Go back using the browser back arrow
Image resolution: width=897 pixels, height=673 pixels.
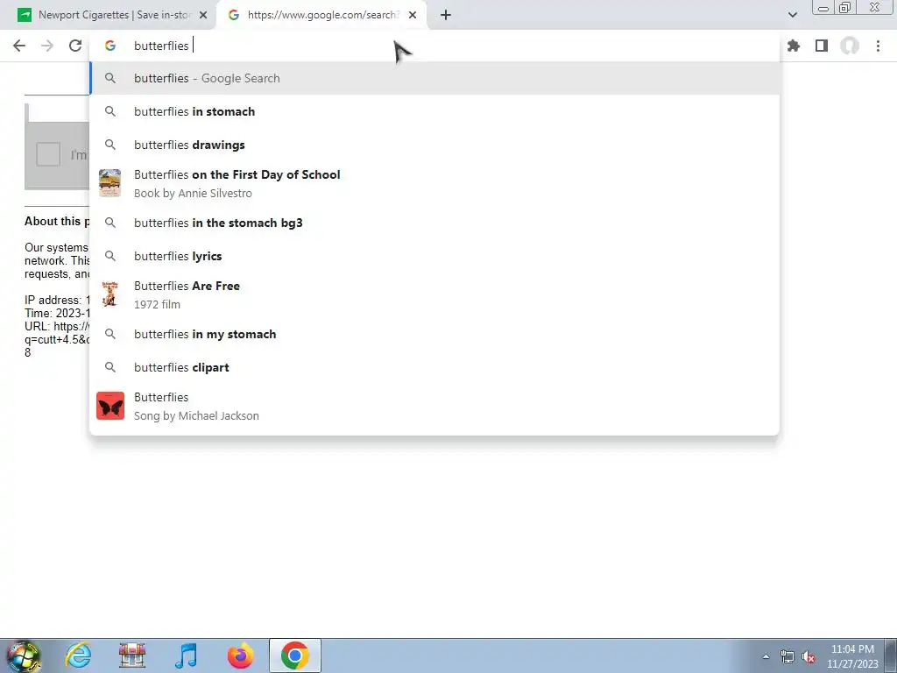(x=19, y=46)
